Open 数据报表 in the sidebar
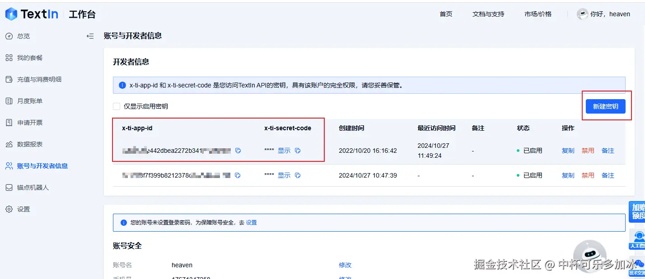 click(30, 144)
